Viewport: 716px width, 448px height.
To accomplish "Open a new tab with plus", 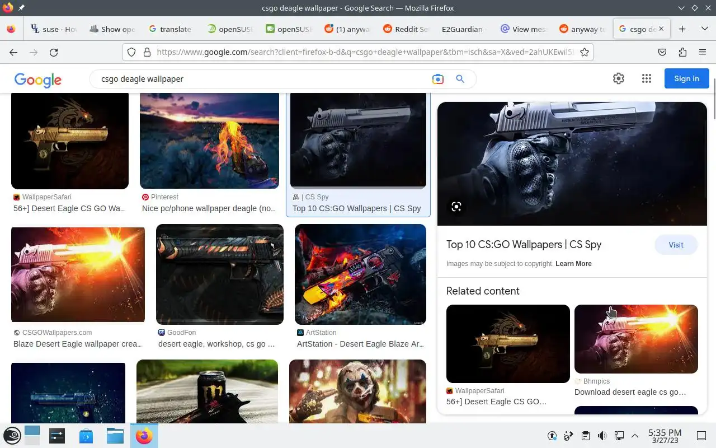I will tap(682, 29).
